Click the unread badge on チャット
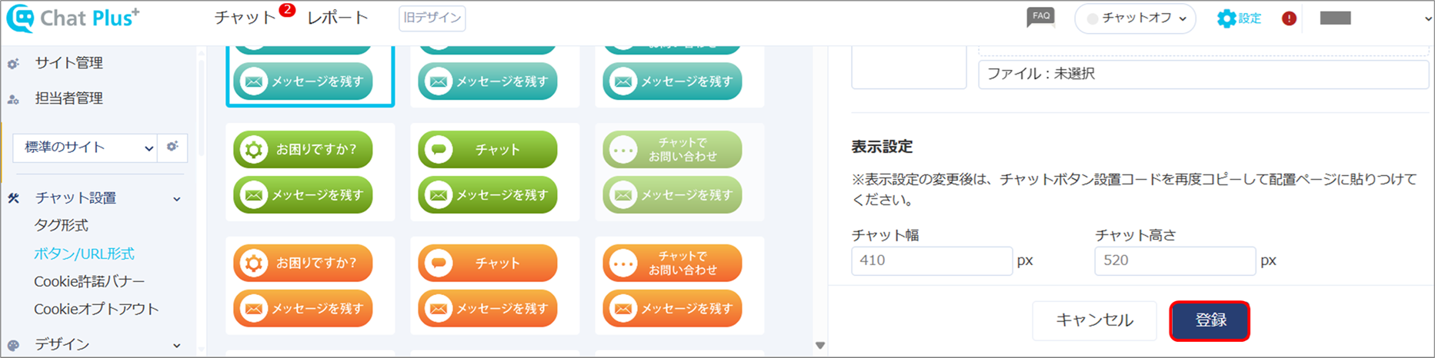The image size is (1435, 358). tap(287, 10)
